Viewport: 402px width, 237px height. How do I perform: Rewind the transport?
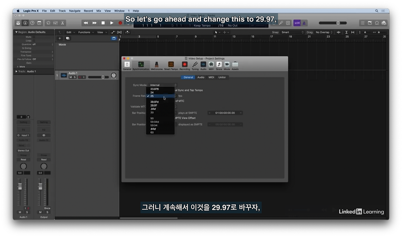point(86,23)
